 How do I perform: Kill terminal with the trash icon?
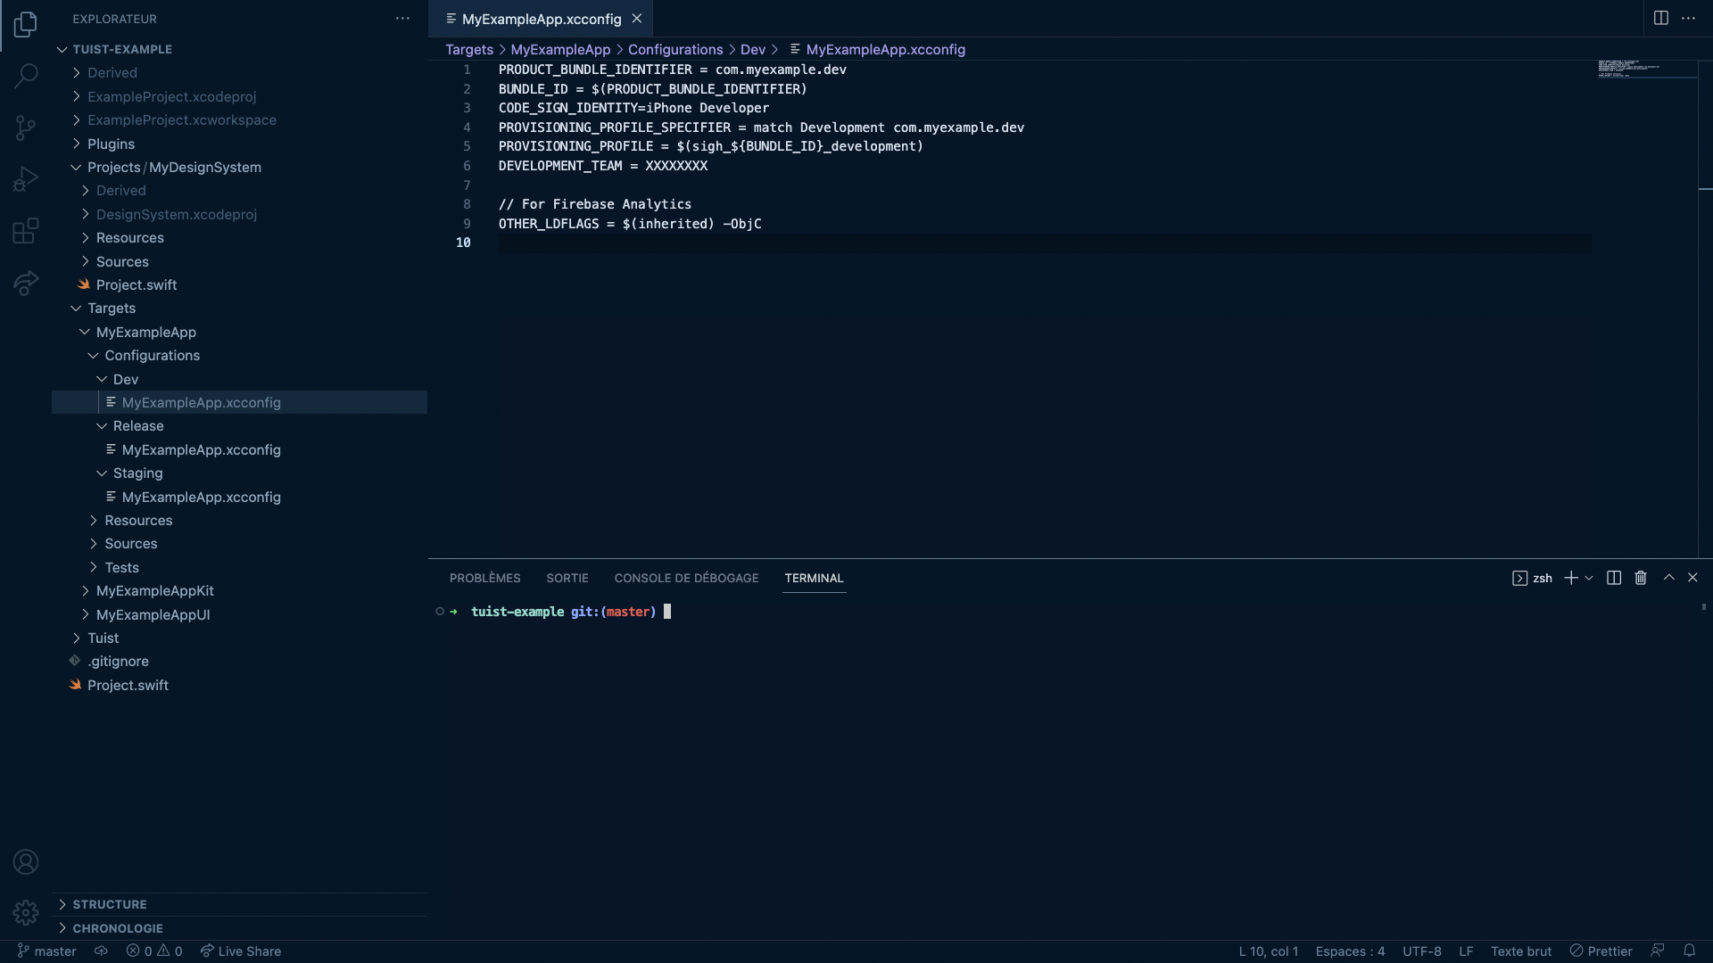1640,578
